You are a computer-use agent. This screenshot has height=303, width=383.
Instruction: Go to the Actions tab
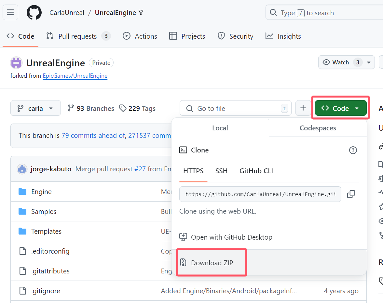click(140, 36)
